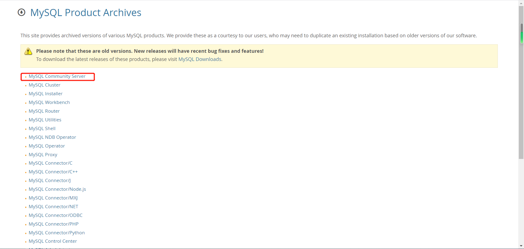Click the download circle icon beside page title
The image size is (524, 249).
pos(22,13)
